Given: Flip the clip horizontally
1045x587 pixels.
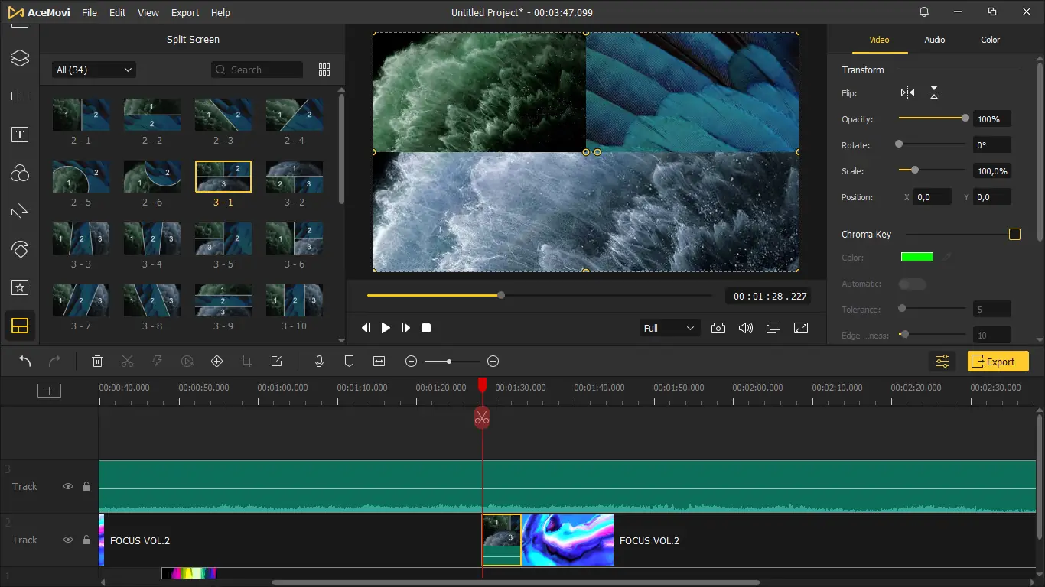Looking at the screenshot, I should (x=907, y=93).
